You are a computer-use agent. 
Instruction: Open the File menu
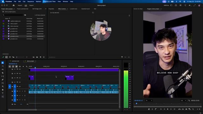point(15,2)
